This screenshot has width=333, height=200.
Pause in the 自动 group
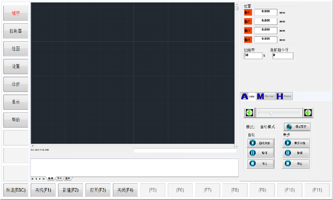pos(260,153)
